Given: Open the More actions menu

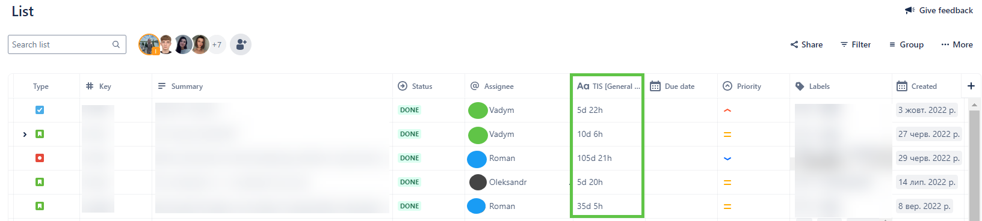Looking at the screenshot, I should point(957,44).
